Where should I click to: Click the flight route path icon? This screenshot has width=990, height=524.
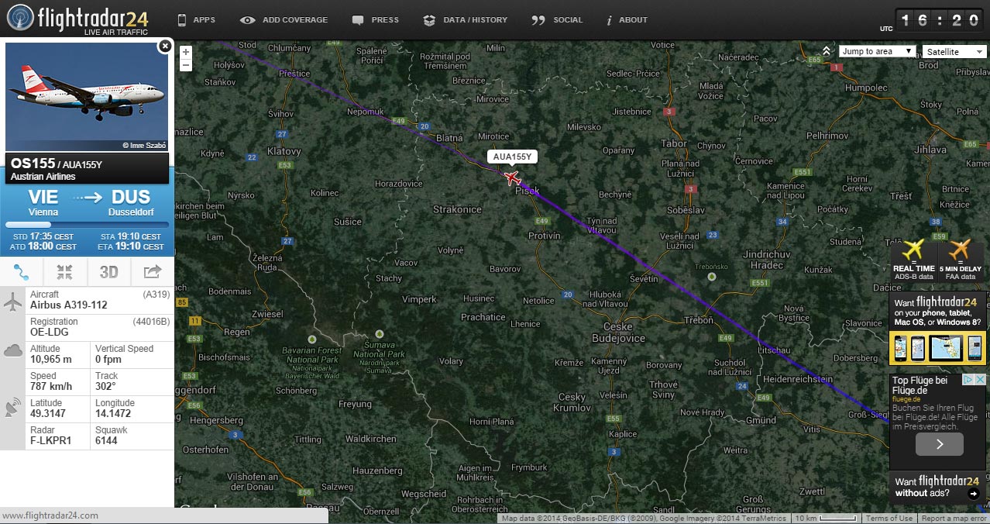pos(22,272)
